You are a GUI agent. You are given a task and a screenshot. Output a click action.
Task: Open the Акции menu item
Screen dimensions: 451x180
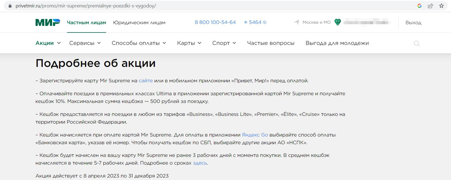pos(45,43)
